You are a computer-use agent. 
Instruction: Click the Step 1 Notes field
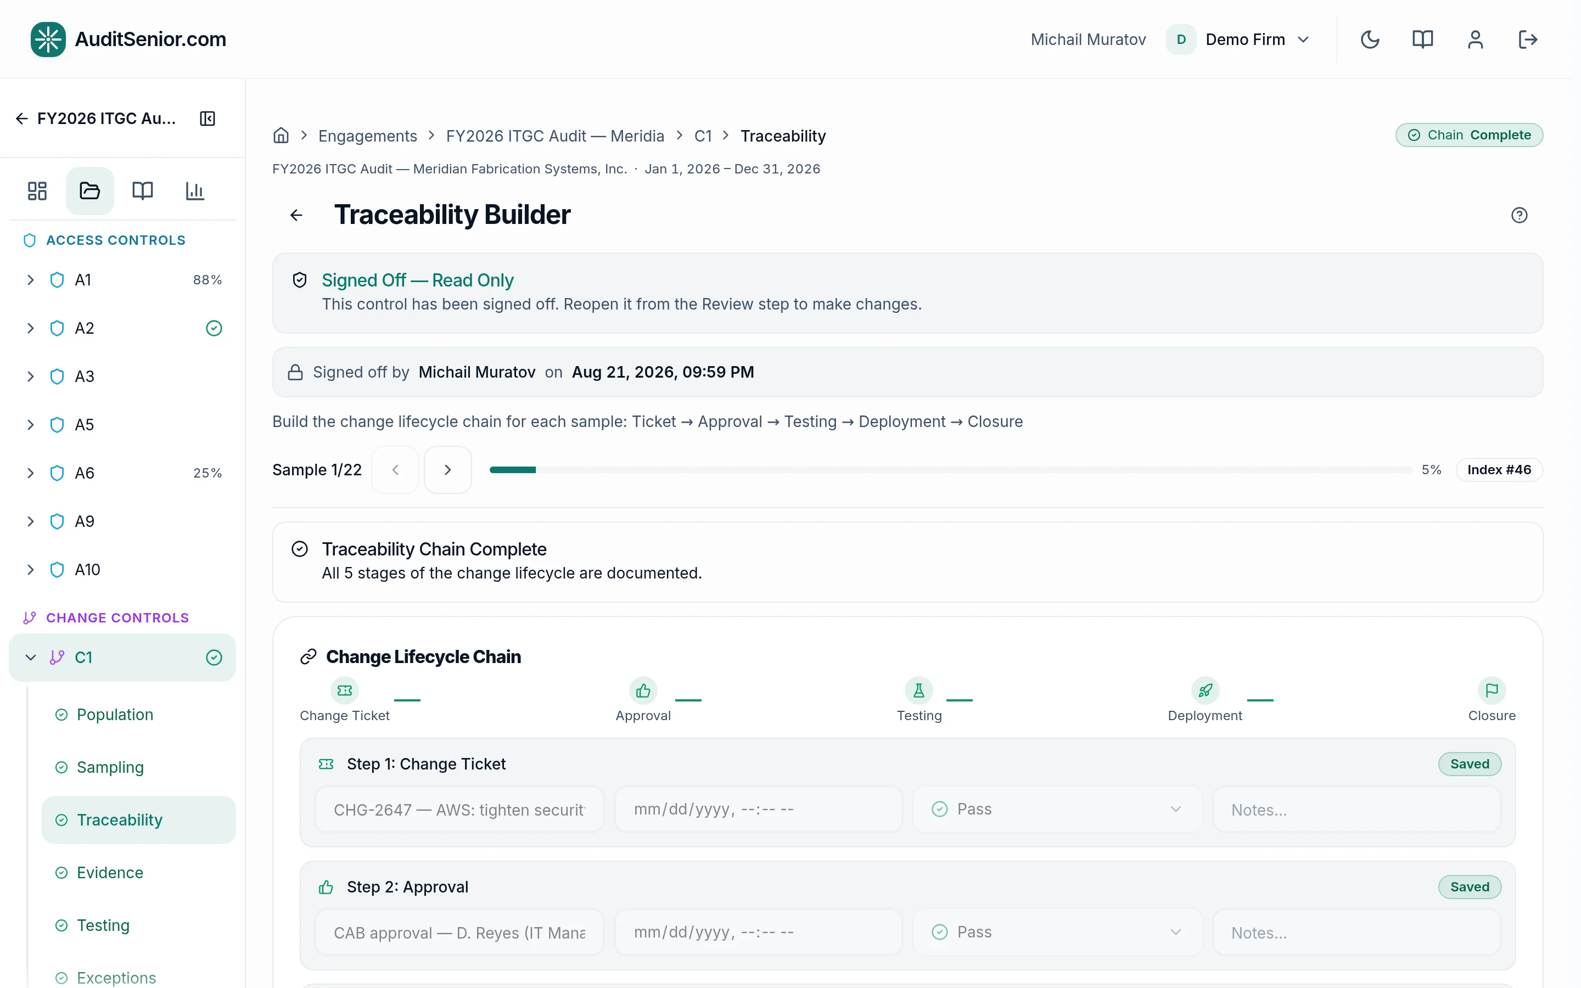coord(1356,810)
